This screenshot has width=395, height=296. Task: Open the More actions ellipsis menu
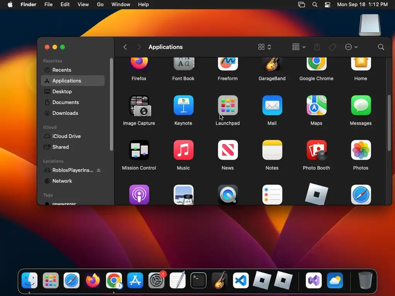click(x=351, y=47)
